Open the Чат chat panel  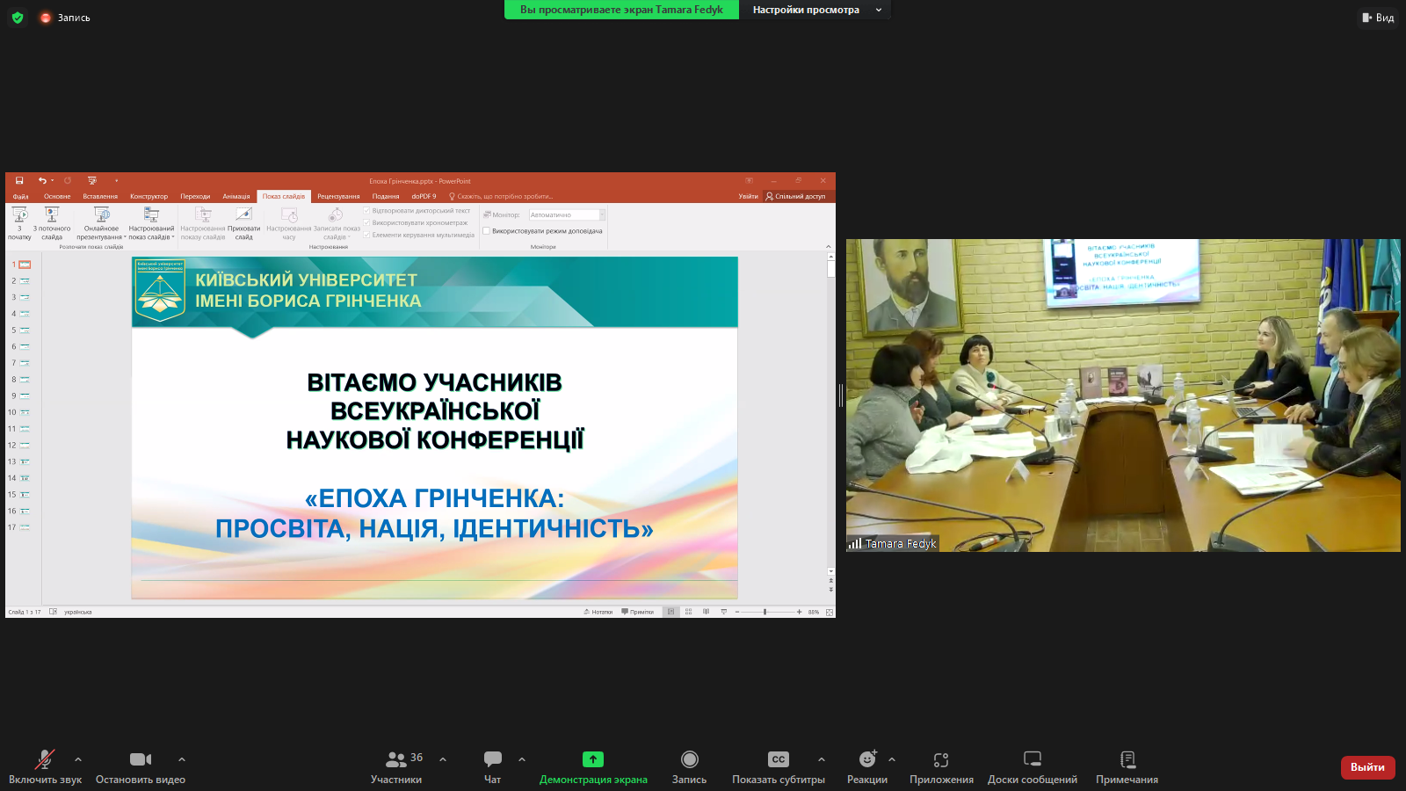(x=492, y=766)
